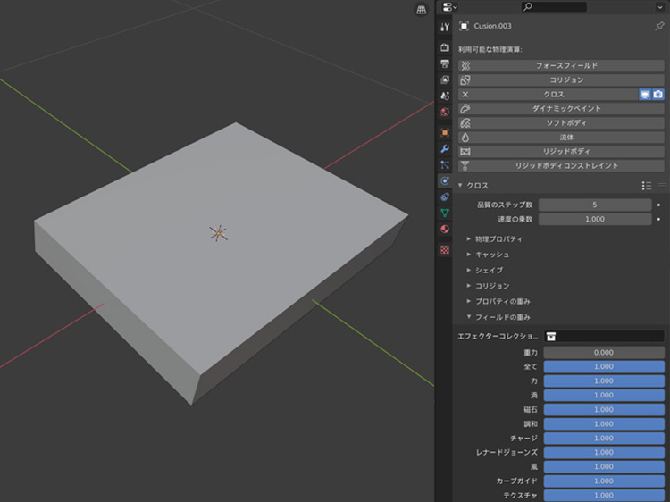Open the Render properties tab

pos(445,46)
